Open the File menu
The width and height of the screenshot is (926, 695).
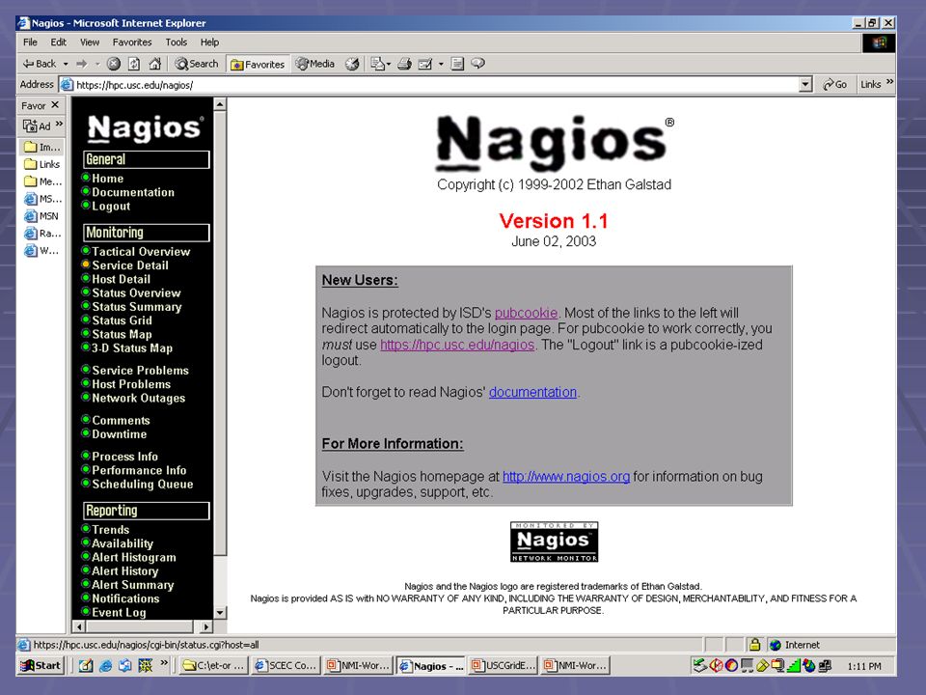click(30, 42)
